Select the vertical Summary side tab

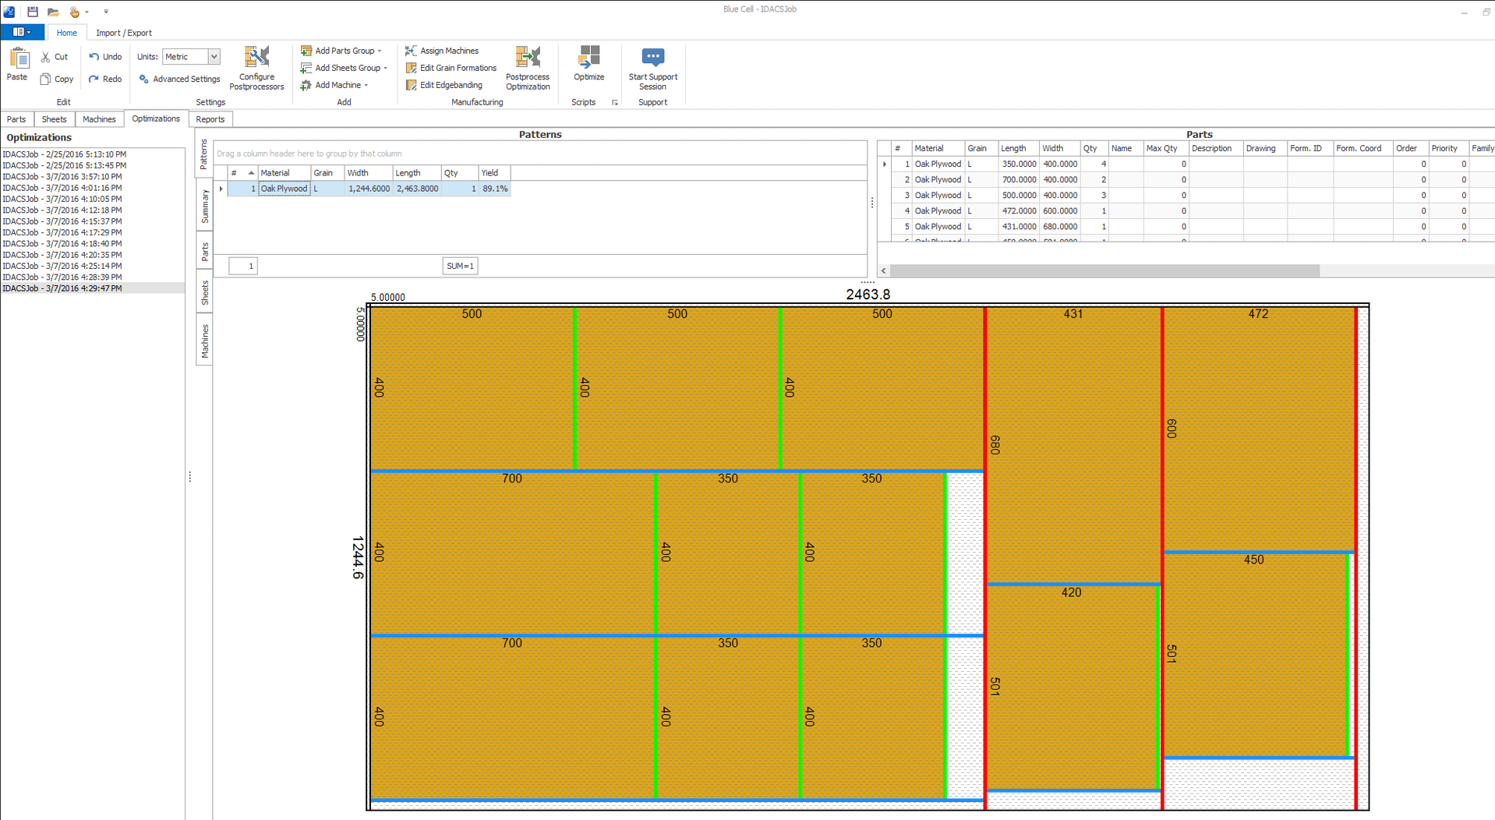coord(204,207)
